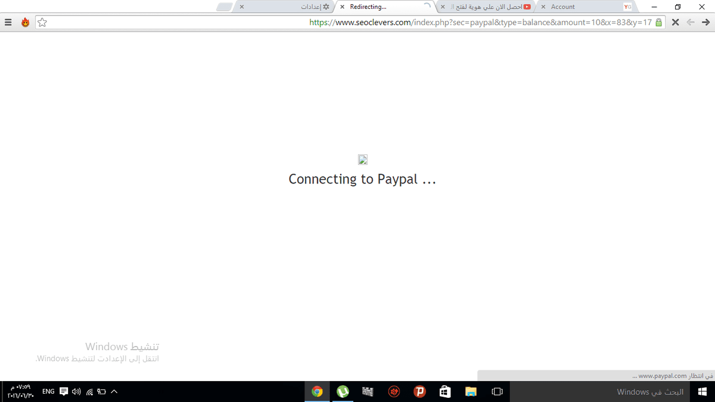Switch to the إعدادات settings tab
Viewport: 715px width, 402px height.
tap(286, 7)
